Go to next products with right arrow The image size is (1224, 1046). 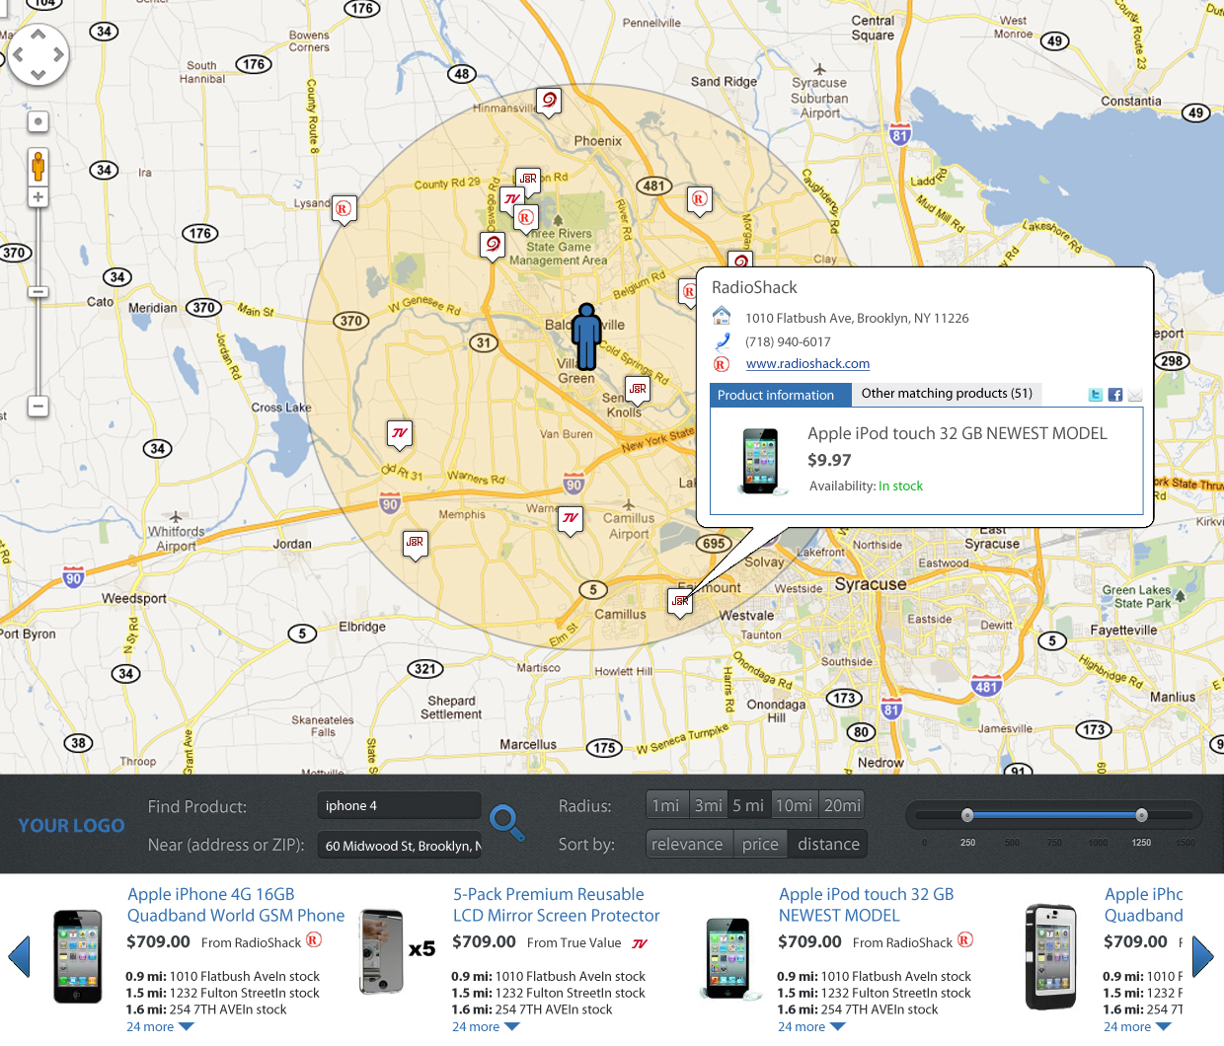pyautogui.click(x=1203, y=956)
